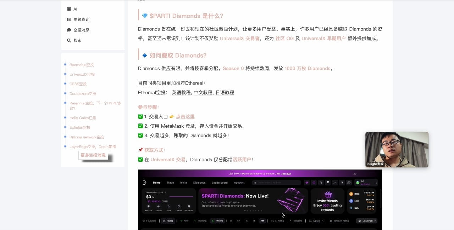
Task: Open the Universal chain selector dropdown
Action: pyautogui.click(x=367, y=221)
